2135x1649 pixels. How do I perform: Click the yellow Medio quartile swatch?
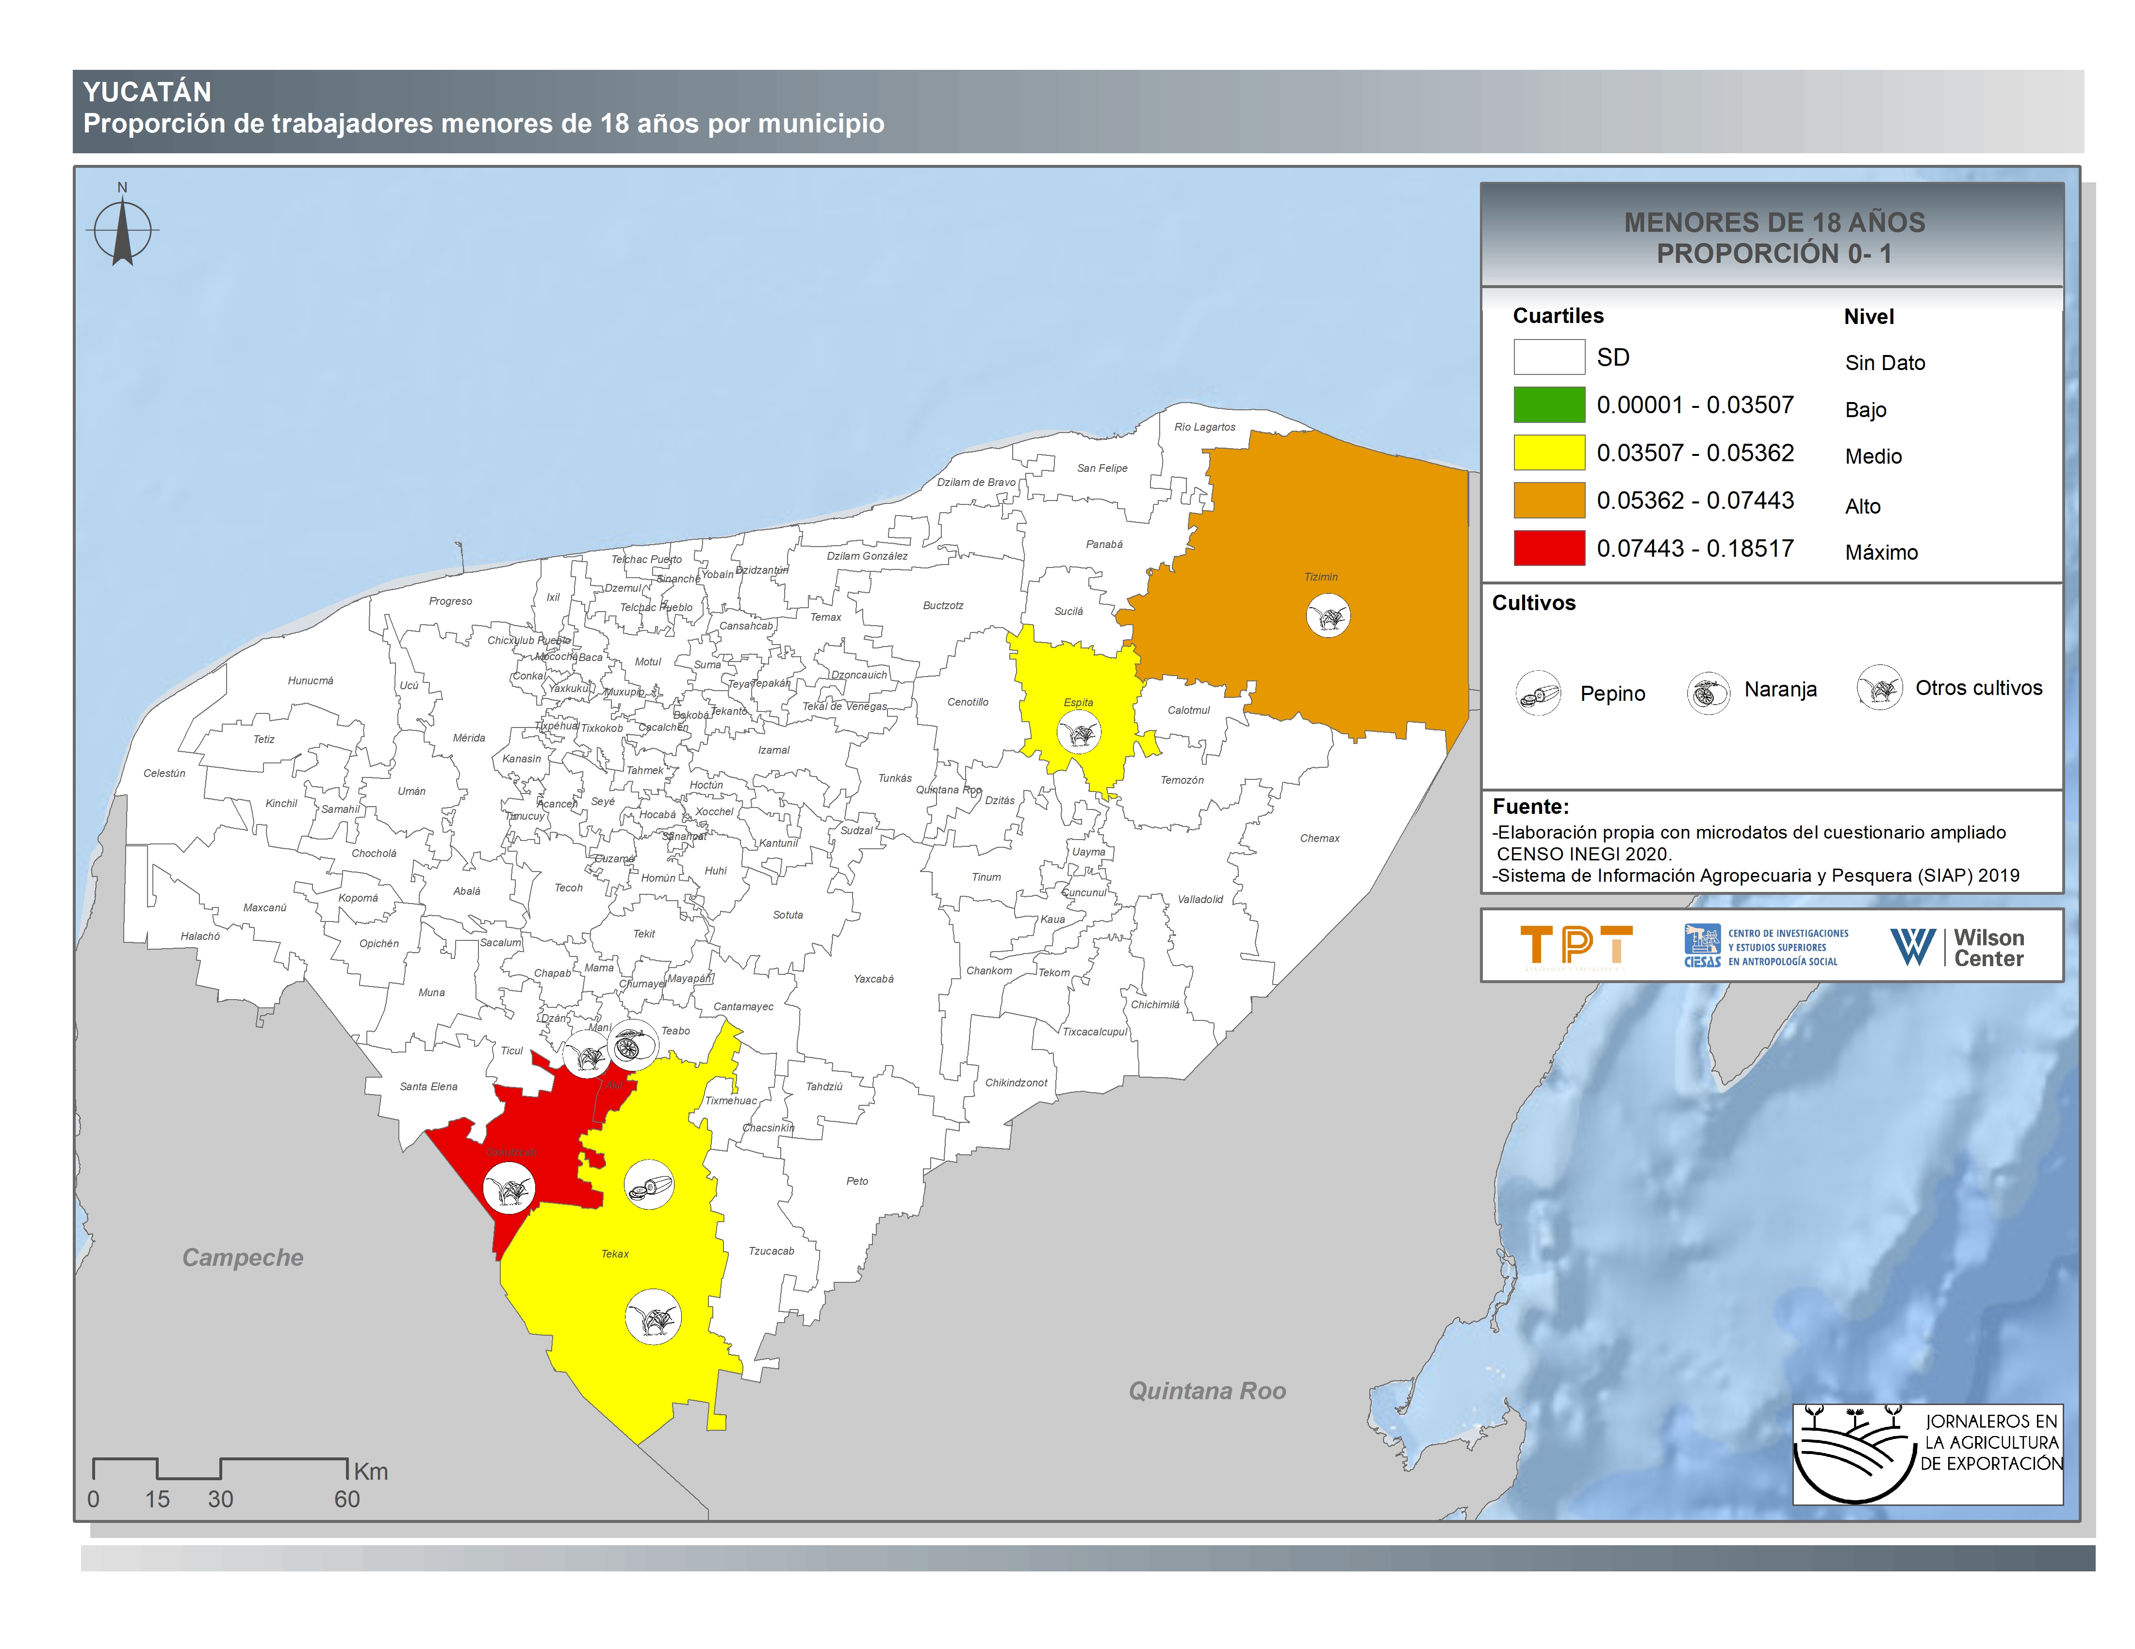1548,453
